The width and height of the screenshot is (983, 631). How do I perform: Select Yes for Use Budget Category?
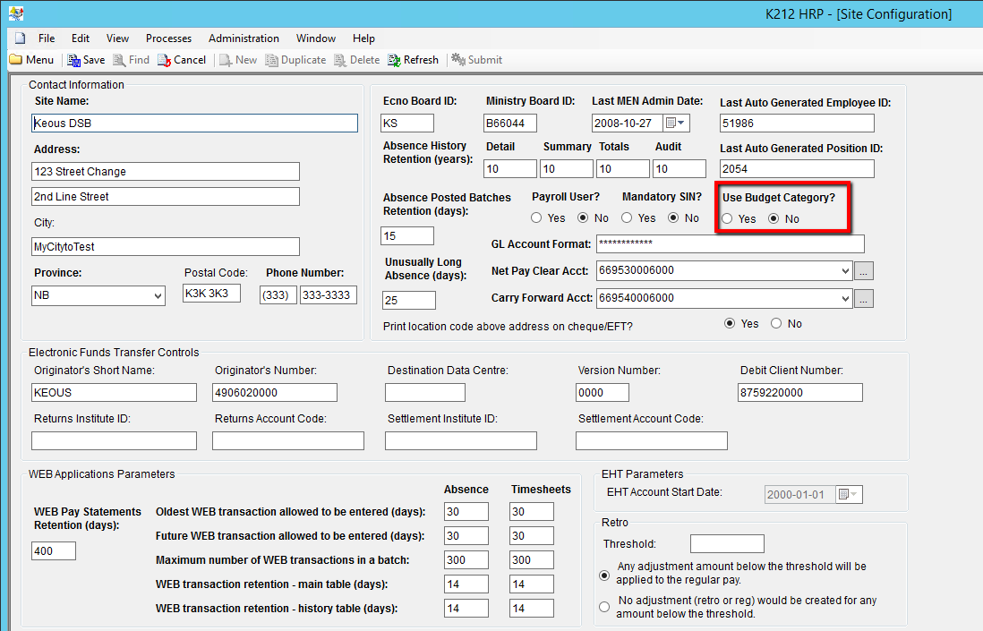pos(728,219)
